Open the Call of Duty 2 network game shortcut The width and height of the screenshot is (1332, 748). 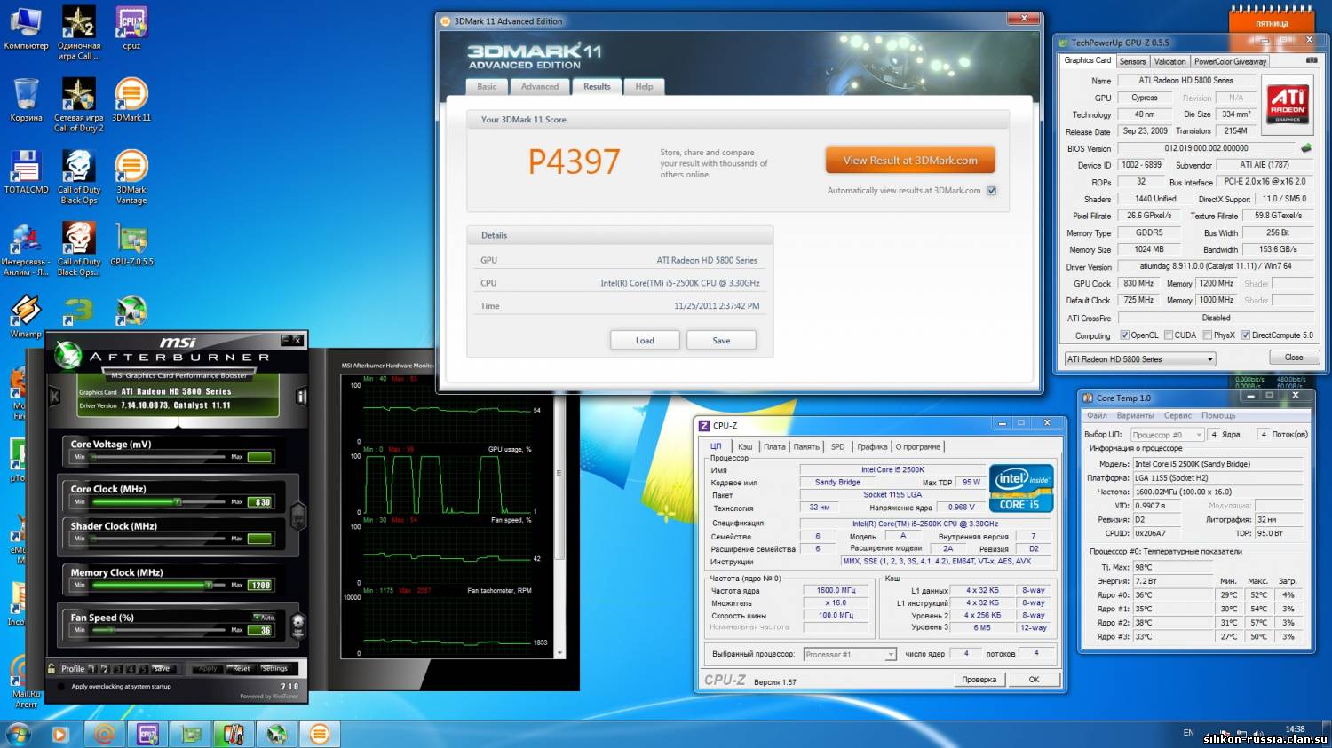[79, 105]
